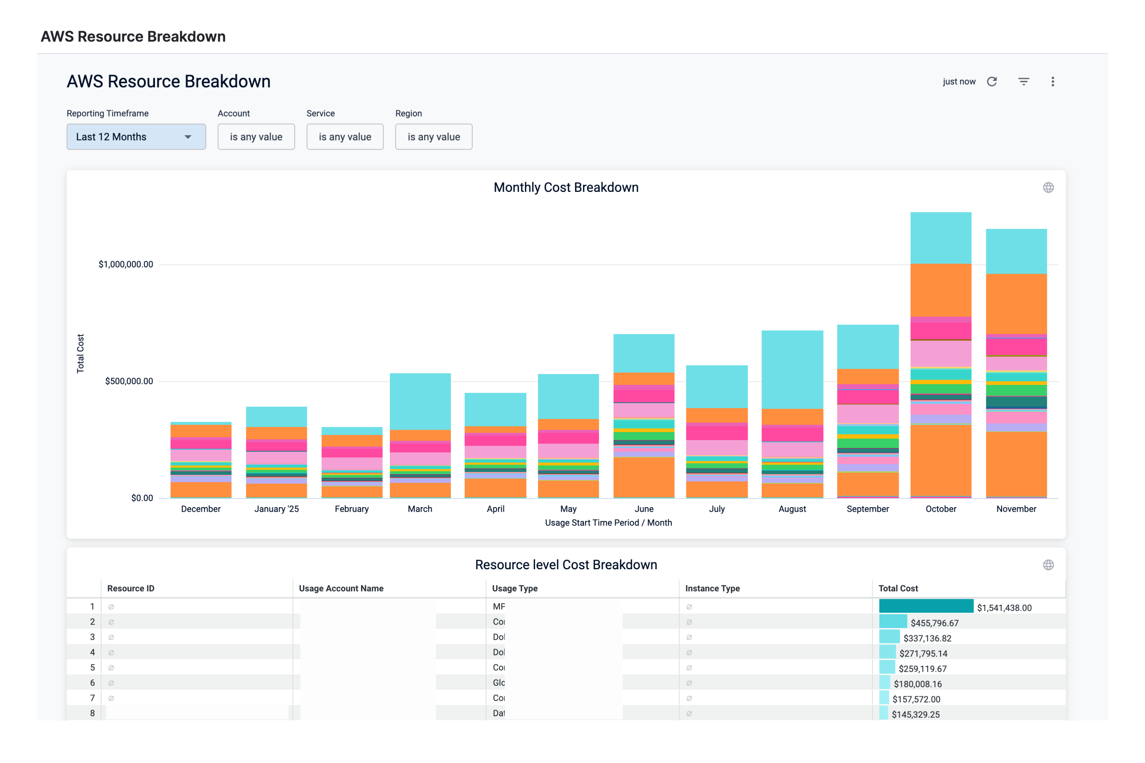Click globe icon on Resource level Cost Breakdown
Viewport: 1145px width, 763px height.
pyautogui.click(x=1048, y=565)
